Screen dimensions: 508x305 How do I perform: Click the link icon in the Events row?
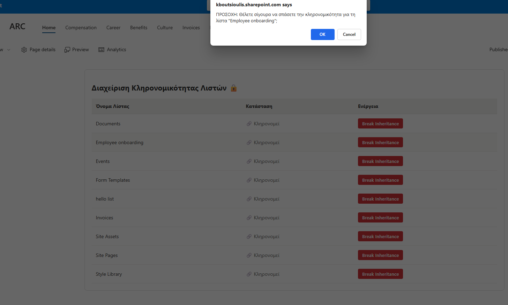coord(249,161)
